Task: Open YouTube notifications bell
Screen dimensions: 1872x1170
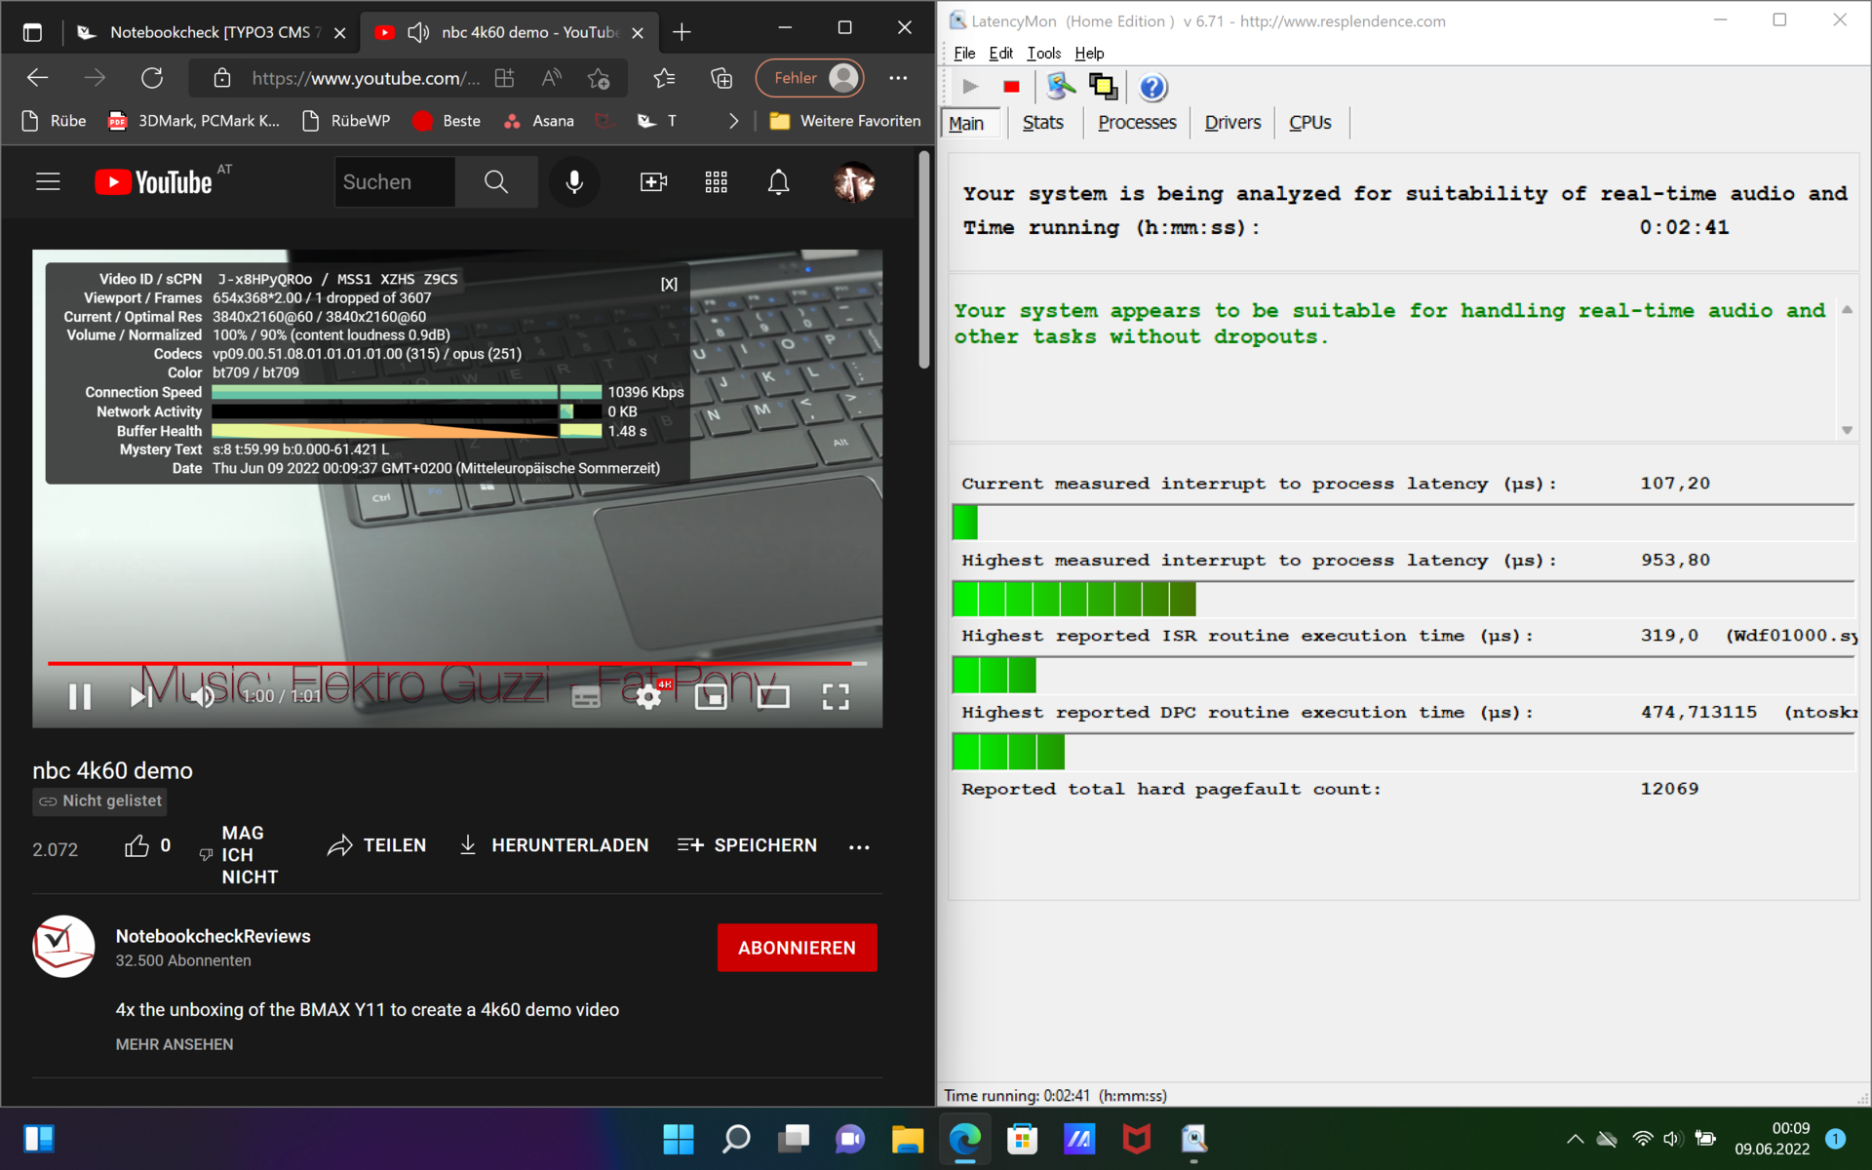Action: click(778, 182)
